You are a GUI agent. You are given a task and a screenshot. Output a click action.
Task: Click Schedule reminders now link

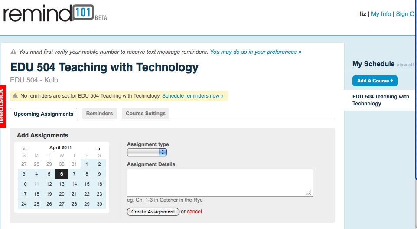pos(193,96)
